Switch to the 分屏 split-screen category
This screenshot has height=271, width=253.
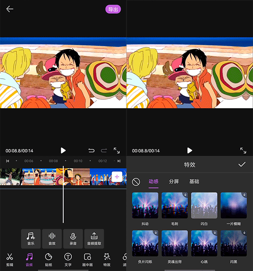[174, 182]
